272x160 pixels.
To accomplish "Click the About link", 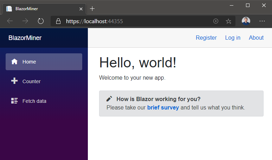I will coord(256,38).
